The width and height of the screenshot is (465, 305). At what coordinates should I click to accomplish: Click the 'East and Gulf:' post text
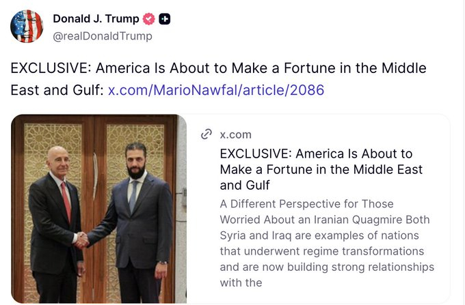point(57,90)
